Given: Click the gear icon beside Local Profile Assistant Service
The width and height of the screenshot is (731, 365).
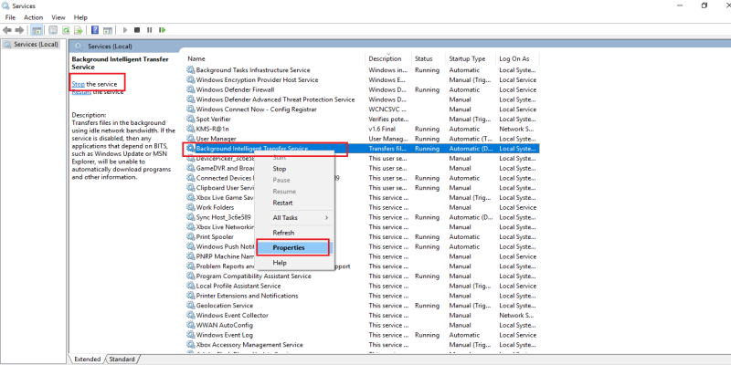Looking at the screenshot, I should click(191, 286).
